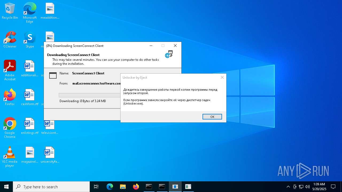The image size is (342, 192).
Task: Click the ScreenConnect download progress bar
Action: 90,95
